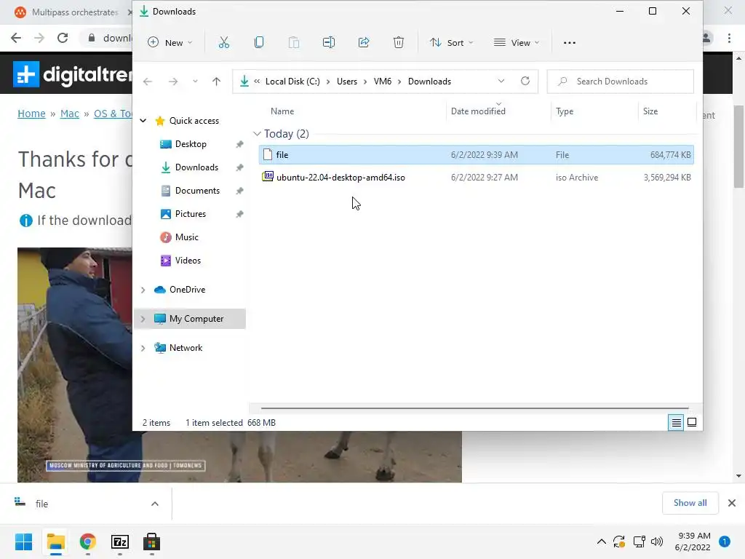Viewport: 745px width, 559px height.
Task: Select Downloads in Quick access
Action: (196, 167)
